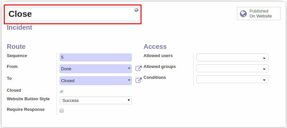This screenshot has width=287, height=128.
Task: Click the globe translate icon in name field
Action: point(136,10)
